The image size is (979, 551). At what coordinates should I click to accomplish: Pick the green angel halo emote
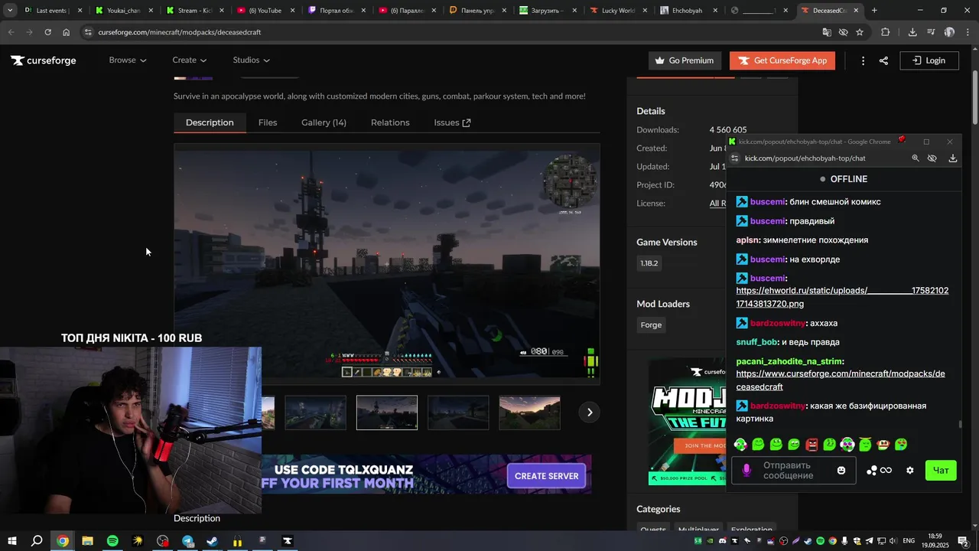click(x=865, y=444)
